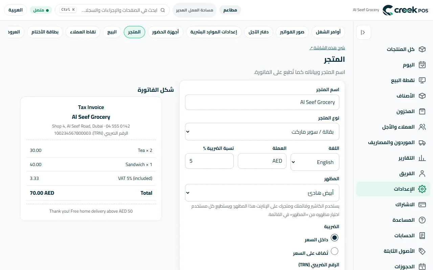The image size is (433, 270).
Task: Open the بطاقة الأختام tab
Action: pyautogui.click(x=45, y=32)
